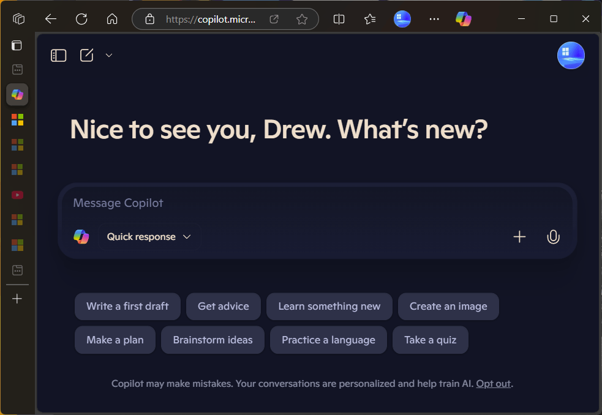Open the Quick response mode dropdown
The height and width of the screenshot is (415, 602).
click(x=149, y=236)
